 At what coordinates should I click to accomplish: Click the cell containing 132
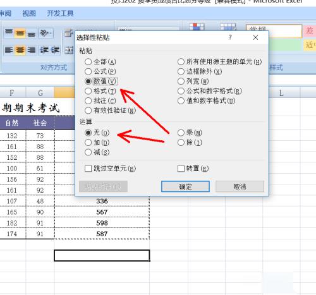(x=12, y=136)
